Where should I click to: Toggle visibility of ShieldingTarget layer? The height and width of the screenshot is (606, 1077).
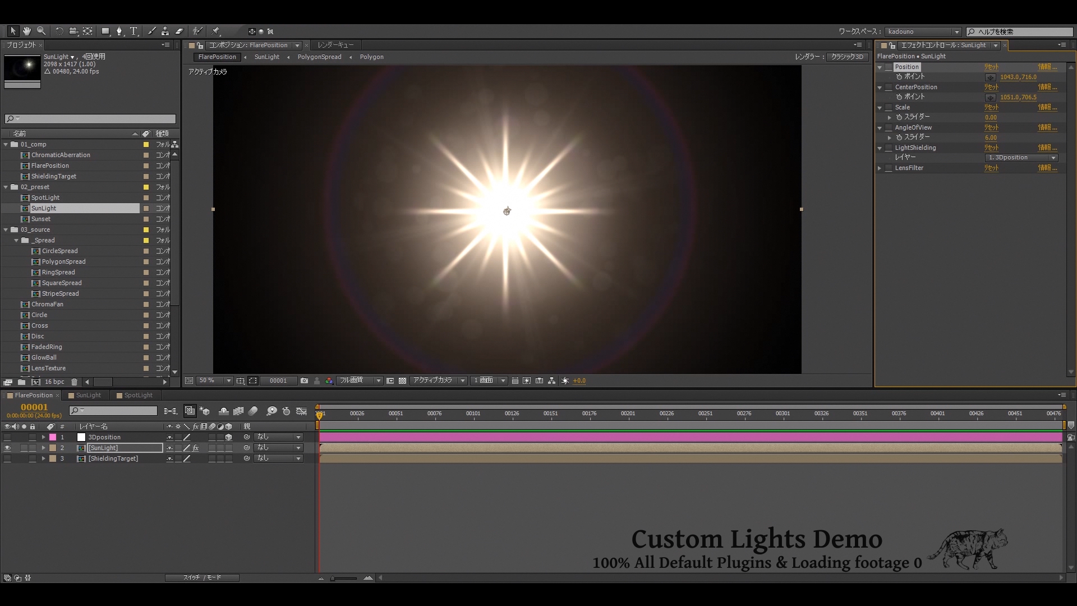click(7, 458)
